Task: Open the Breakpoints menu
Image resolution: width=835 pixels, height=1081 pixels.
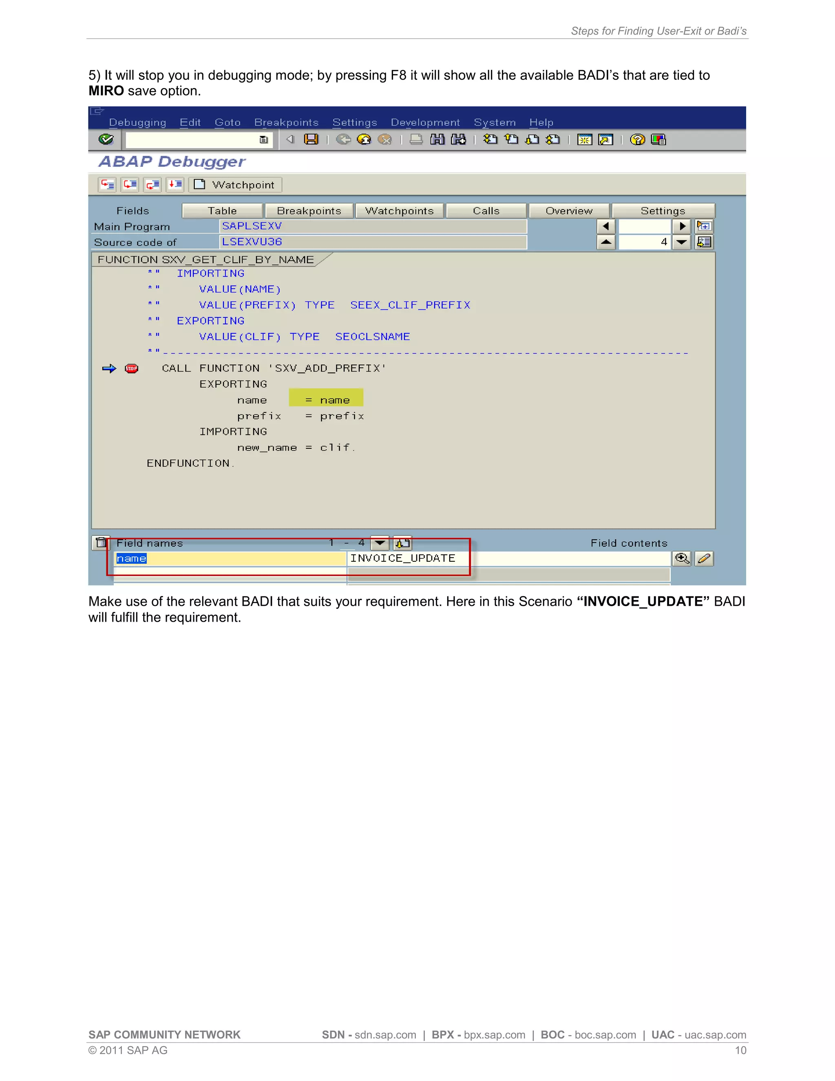Action: (286, 122)
